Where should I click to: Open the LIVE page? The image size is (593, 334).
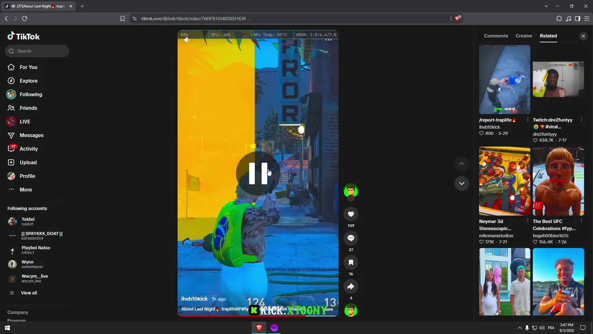(19, 122)
